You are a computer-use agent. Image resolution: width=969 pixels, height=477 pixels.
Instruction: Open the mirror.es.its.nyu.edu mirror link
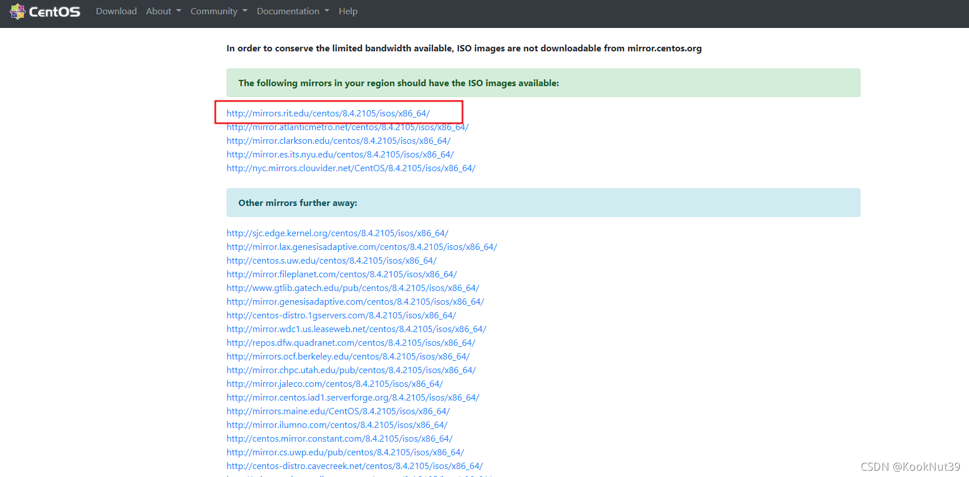pyautogui.click(x=340, y=155)
